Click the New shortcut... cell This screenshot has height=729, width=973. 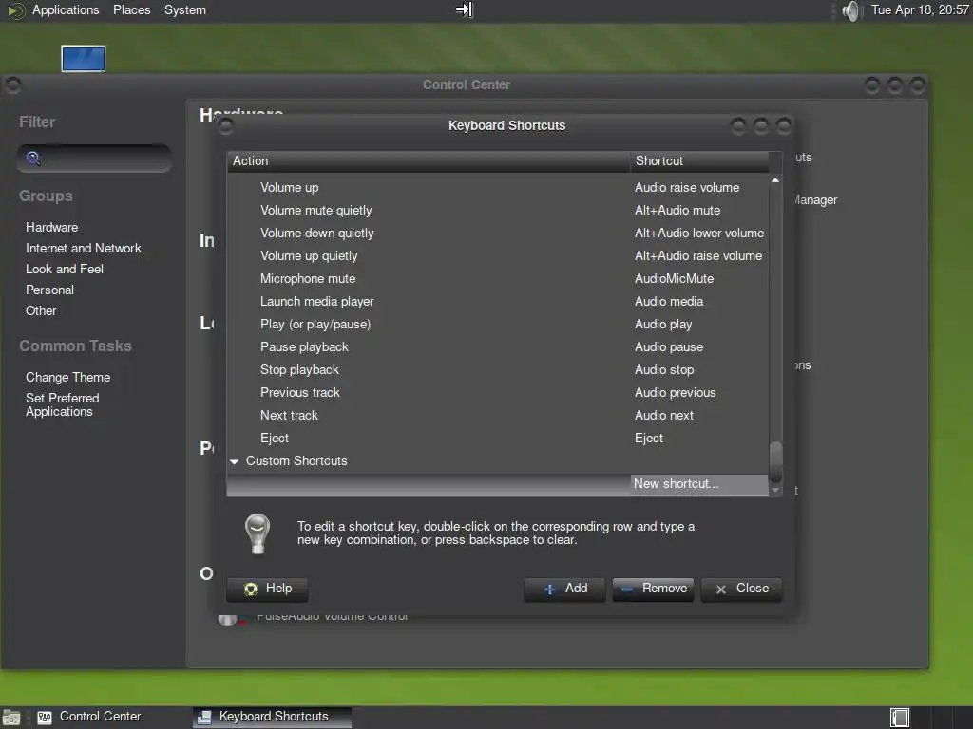coord(699,484)
